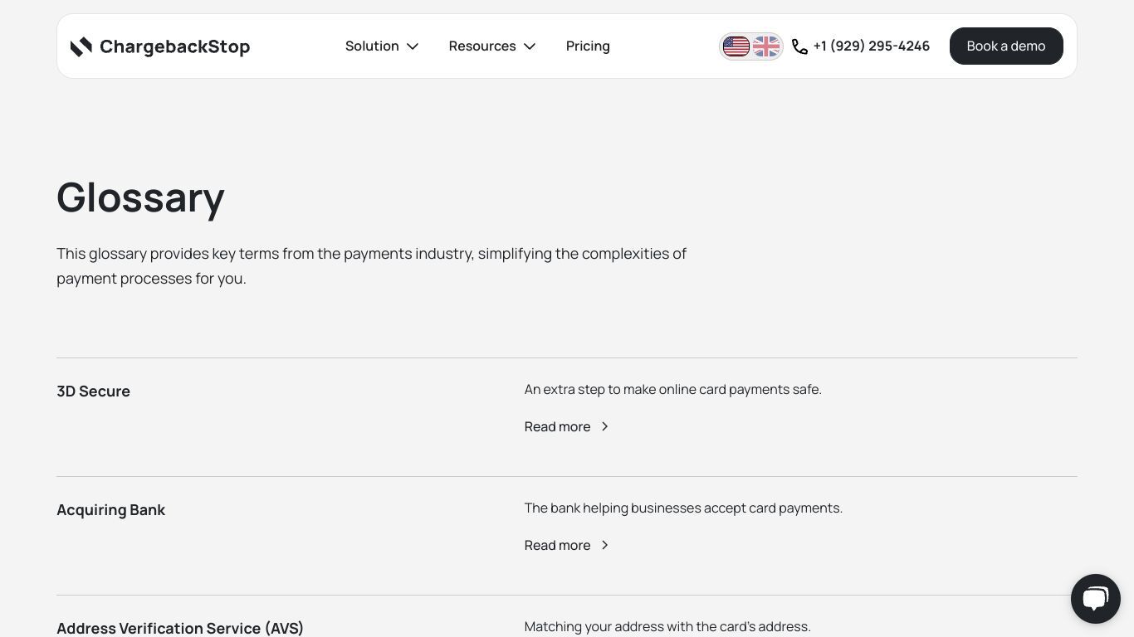Expand the Solution dropdown chevron
This screenshot has width=1134, height=637.
click(413, 46)
